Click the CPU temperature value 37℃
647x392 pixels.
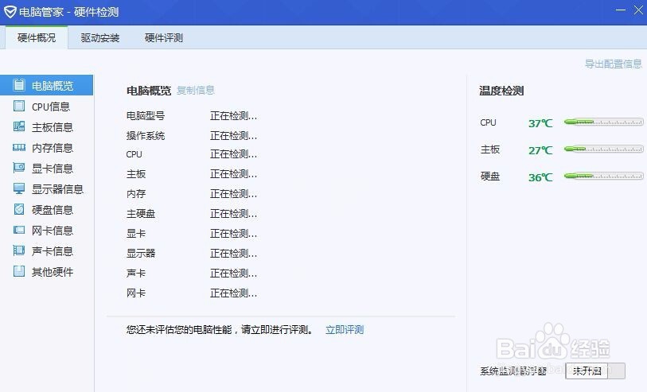point(540,123)
